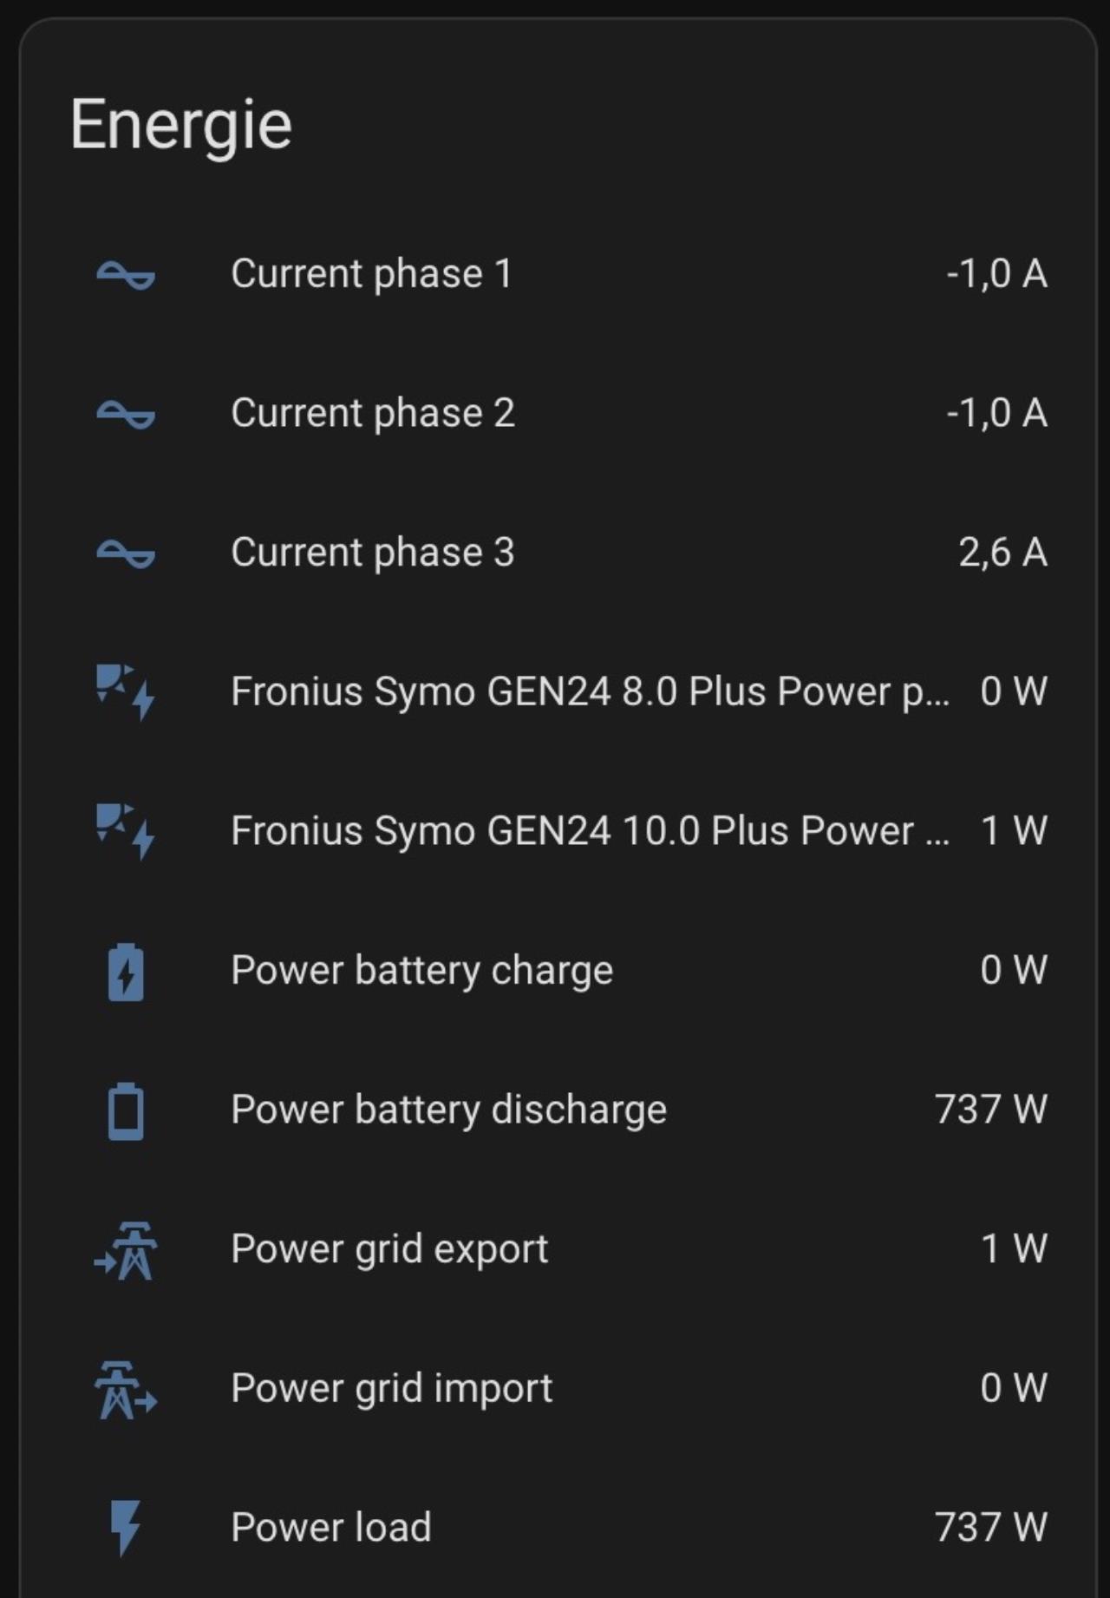Open the Power grid export entity
The height and width of the screenshot is (1598, 1110).
pos(389,1249)
